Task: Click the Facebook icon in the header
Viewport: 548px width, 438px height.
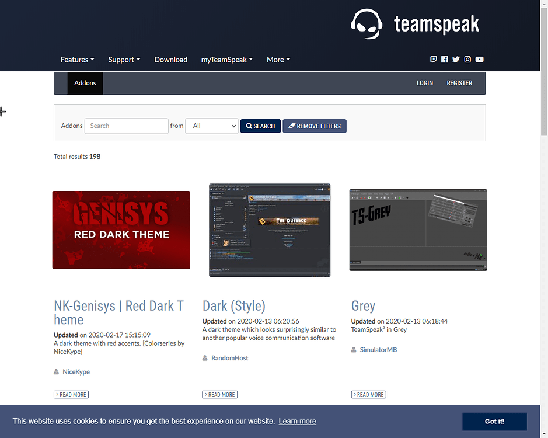Action: click(x=445, y=59)
